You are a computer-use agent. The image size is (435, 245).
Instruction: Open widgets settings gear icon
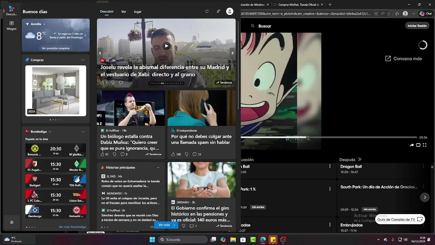(12, 222)
